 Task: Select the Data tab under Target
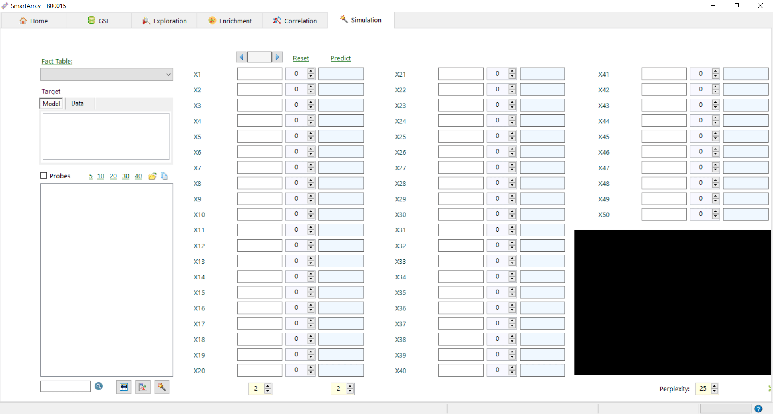tap(78, 103)
